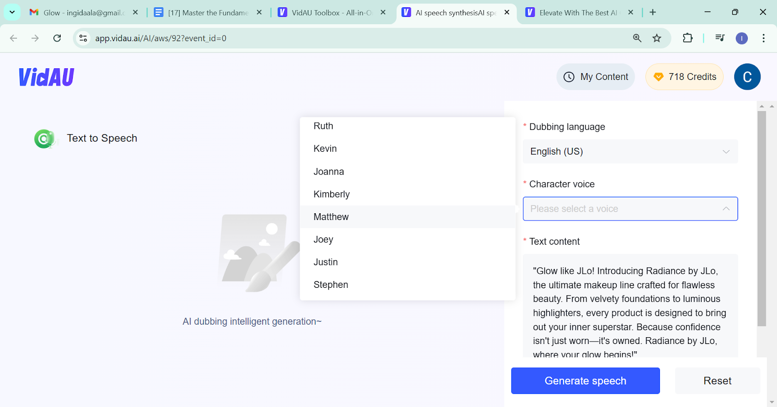Open the media control icon in toolbar
The width and height of the screenshot is (777, 407).
click(720, 38)
